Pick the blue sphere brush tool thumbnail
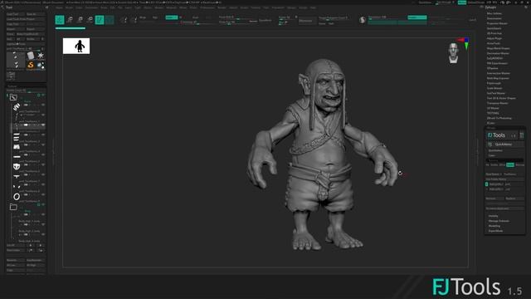This screenshot has height=299, width=531. click(x=41, y=65)
